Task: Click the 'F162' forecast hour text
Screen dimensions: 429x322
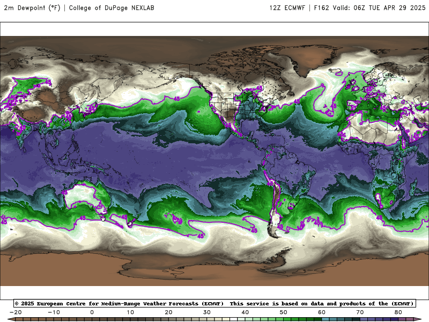Action: click(321, 8)
